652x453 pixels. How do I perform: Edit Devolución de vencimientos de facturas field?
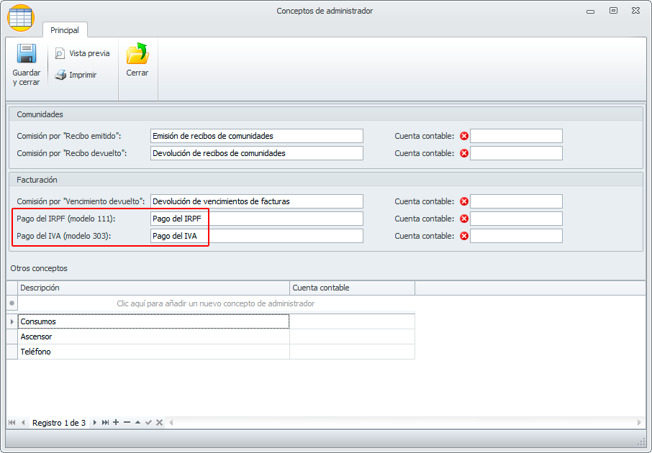(257, 201)
